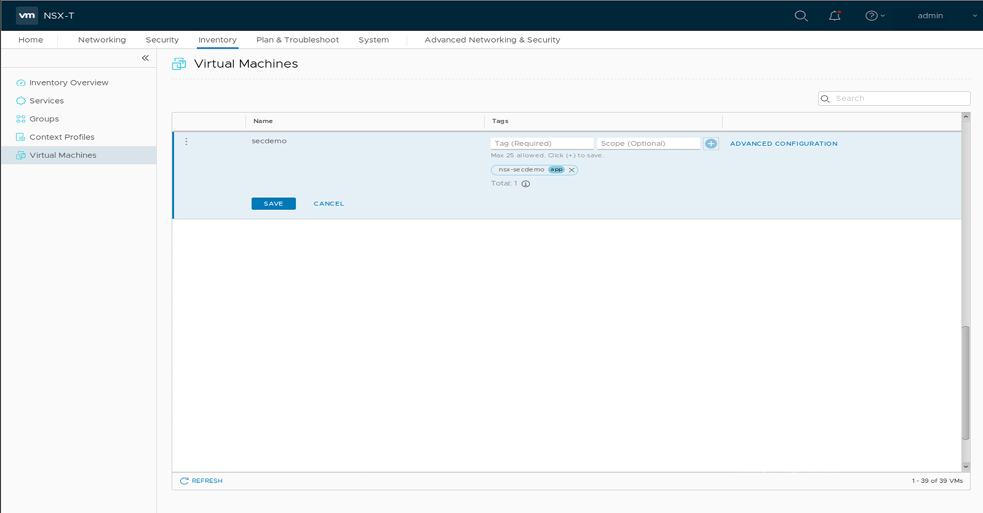Open the Networking tab
Viewport: 983px width, 513px height.
pos(102,40)
